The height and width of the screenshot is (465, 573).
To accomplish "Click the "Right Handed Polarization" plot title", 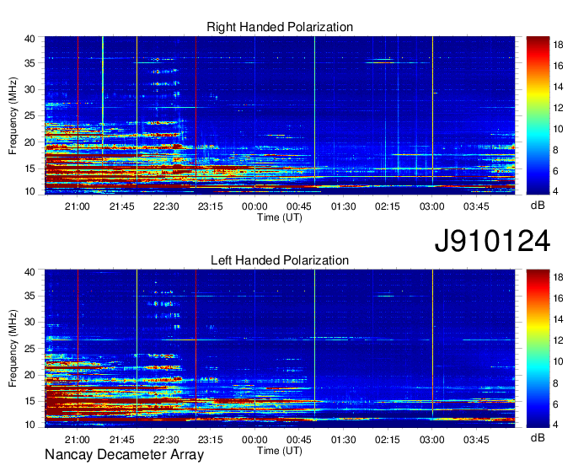I will point(280,28).
